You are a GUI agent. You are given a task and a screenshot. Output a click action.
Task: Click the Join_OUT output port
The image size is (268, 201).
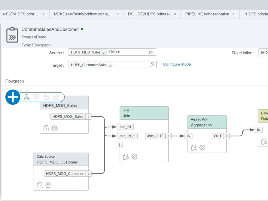click(155, 136)
